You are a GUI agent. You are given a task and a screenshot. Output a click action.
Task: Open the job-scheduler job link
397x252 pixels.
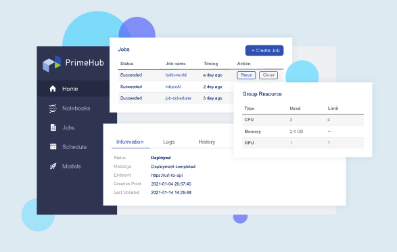tap(179, 98)
